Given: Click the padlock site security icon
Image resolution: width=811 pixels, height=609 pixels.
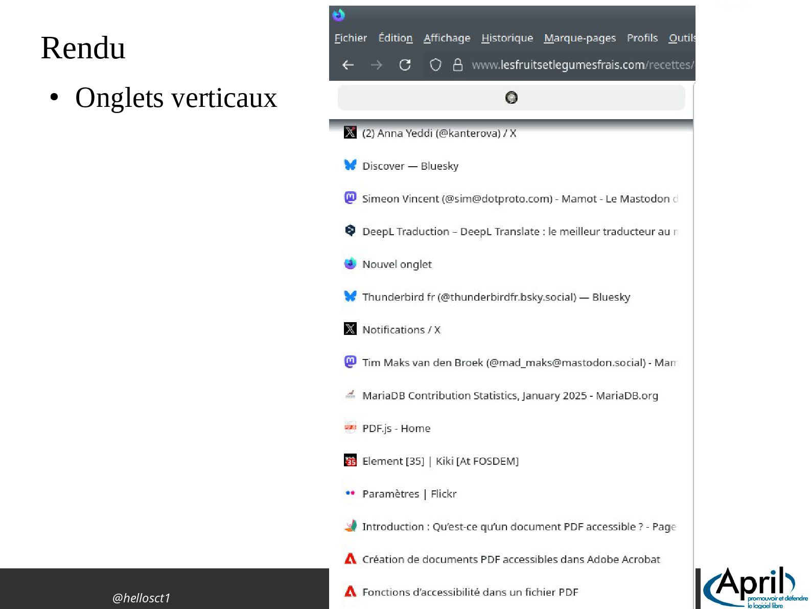Looking at the screenshot, I should pyautogui.click(x=458, y=65).
